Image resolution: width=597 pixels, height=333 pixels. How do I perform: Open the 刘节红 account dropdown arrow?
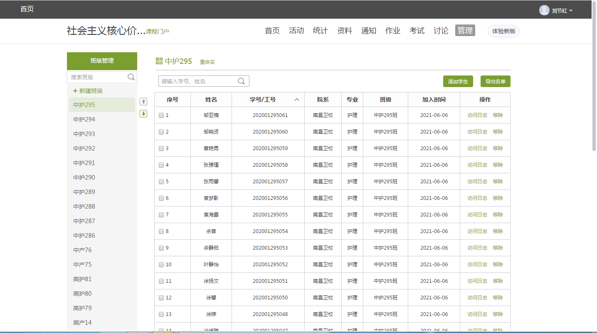[571, 11]
